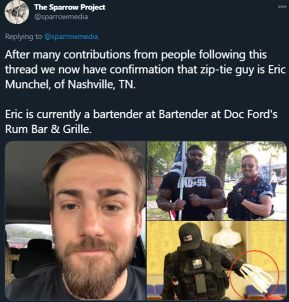Open the three-dot more options menu
289x302 pixels.
click(x=281, y=7)
